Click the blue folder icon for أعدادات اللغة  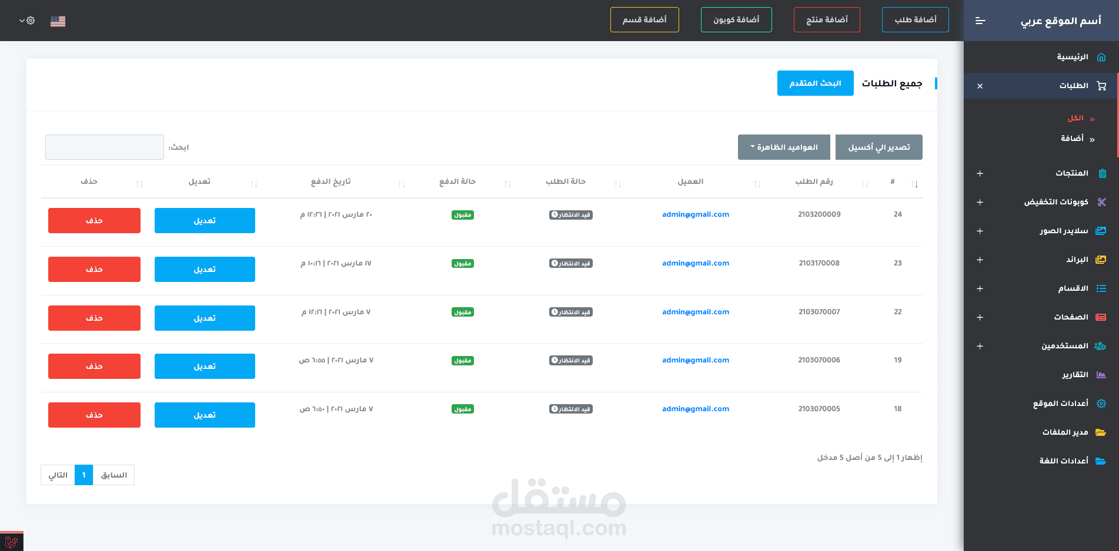tap(1101, 461)
